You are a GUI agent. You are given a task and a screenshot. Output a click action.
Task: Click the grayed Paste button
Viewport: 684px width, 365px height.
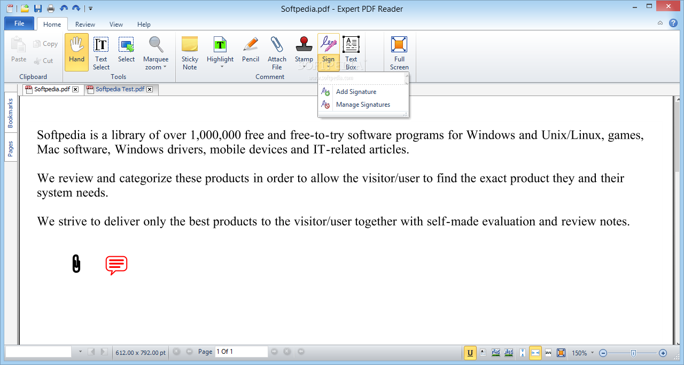pyautogui.click(x=19, y=50)
